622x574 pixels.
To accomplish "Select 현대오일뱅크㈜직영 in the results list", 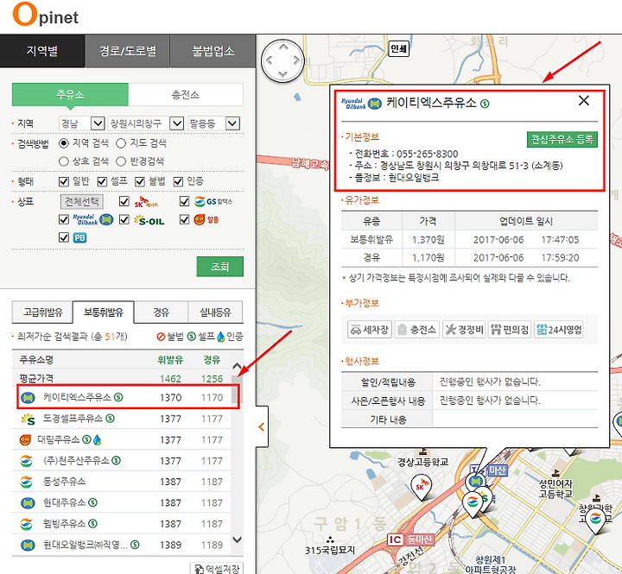I will point(124,545).
